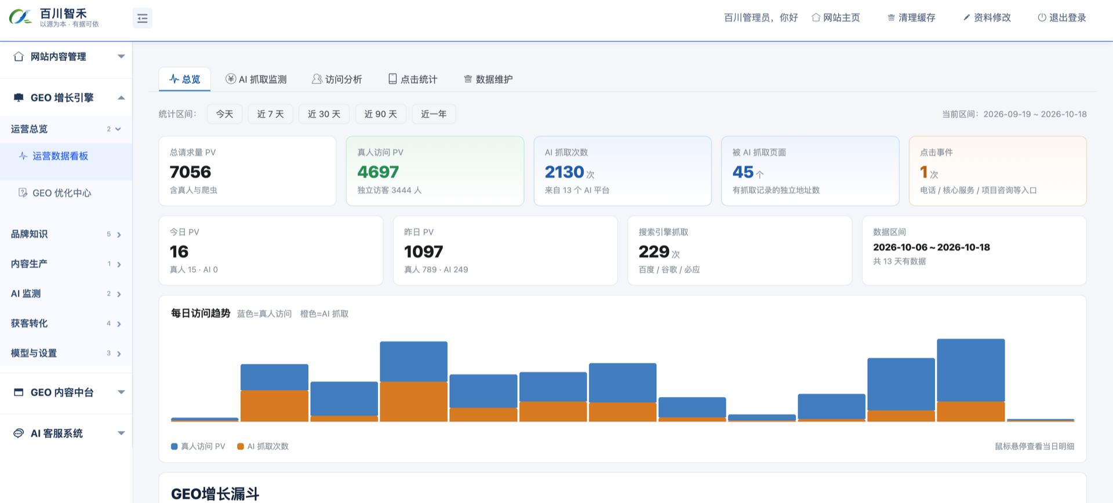Image resolution: width=1113 pixels, height=503 pixels.
Task: Set statistics range to 今天
Action: coord(224,114)
